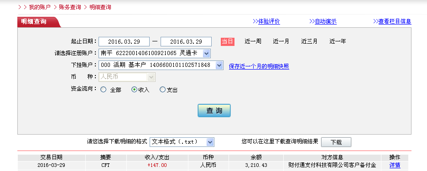Select the 支出 radio button
Viewport: 427px width, 171px height.
(x=162, y=90)
